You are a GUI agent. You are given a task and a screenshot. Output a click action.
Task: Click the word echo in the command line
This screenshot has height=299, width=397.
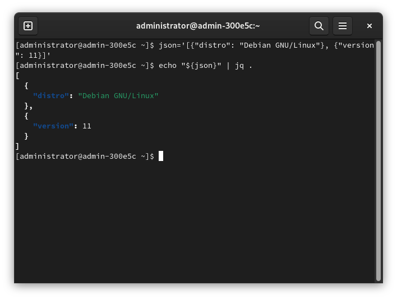pos(167,65)
